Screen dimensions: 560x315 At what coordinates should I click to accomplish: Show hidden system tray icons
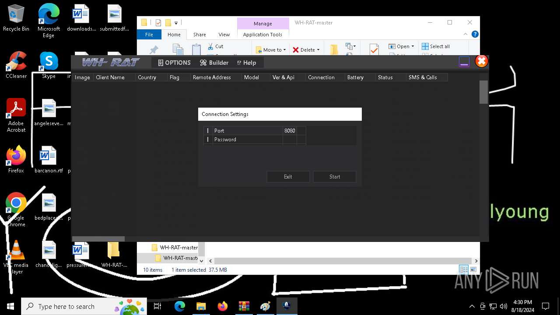472,306
